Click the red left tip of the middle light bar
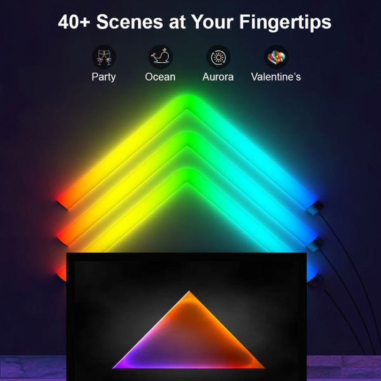The height and width of the screenshot is (381, 381). pyautogui.click(x=62, y=238)
